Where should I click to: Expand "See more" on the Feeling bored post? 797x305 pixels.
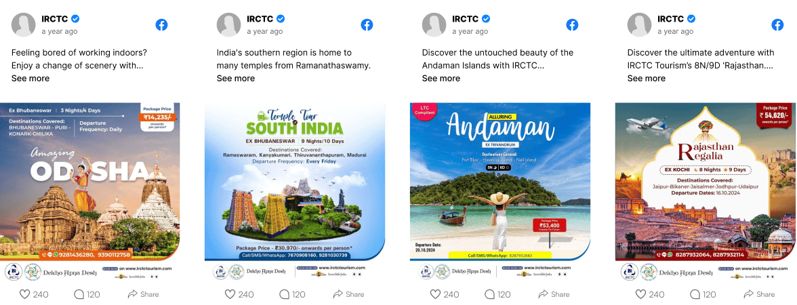pos(30,79)
